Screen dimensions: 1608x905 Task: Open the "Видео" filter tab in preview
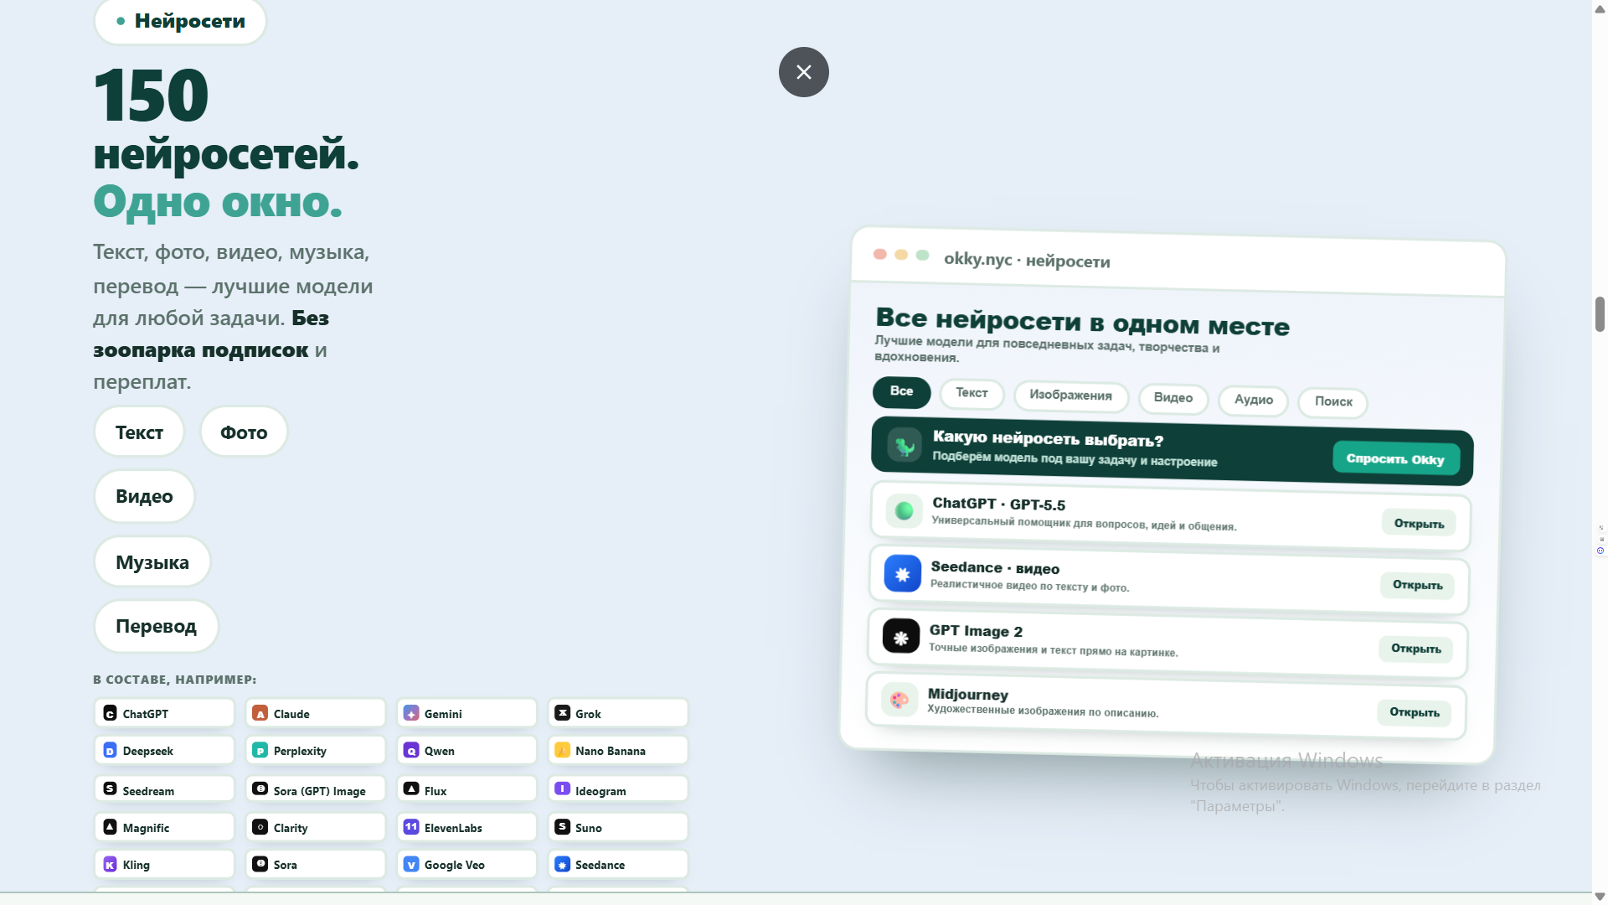[x=1172, y=398]
